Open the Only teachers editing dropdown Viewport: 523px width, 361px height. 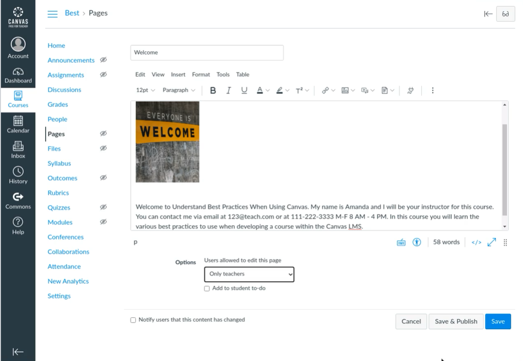pyautogui.click(x=249, y=275)
